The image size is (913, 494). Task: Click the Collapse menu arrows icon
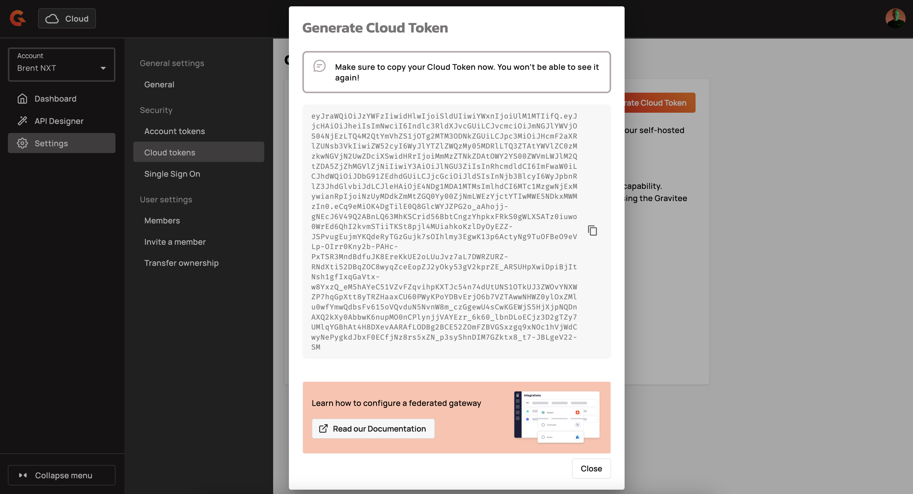coord(23,475)
